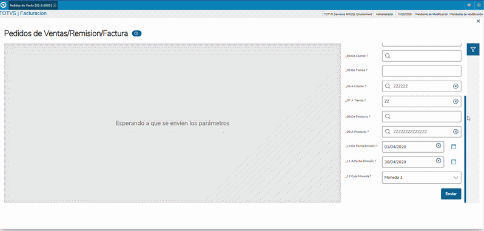Viewport: 484px width, 231px height.
Task: Open the info icon next to Pedidos de Ventas/Remision/Factura
Action: tap(136, 33)
